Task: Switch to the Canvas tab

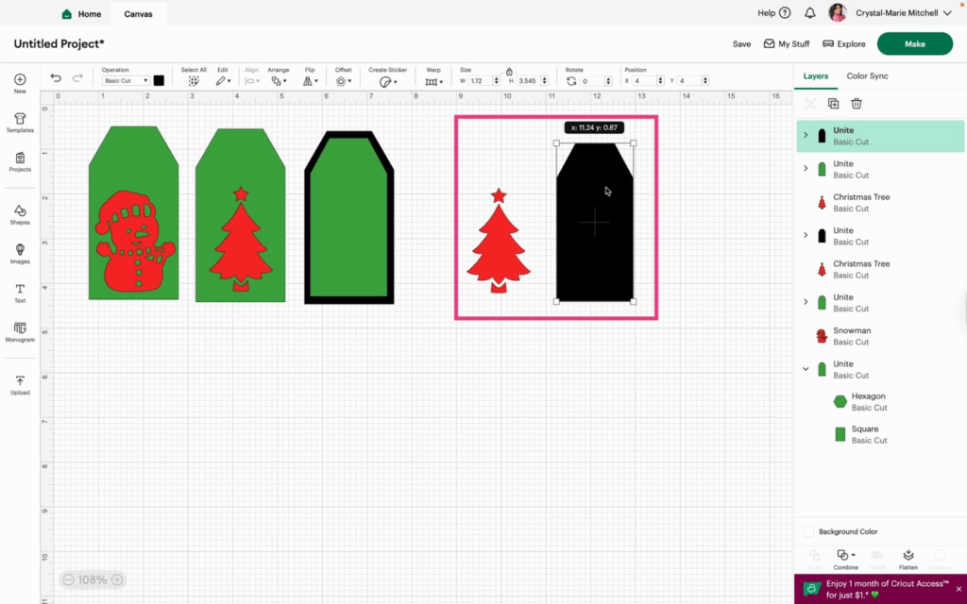Action: [x=138, y=13]
